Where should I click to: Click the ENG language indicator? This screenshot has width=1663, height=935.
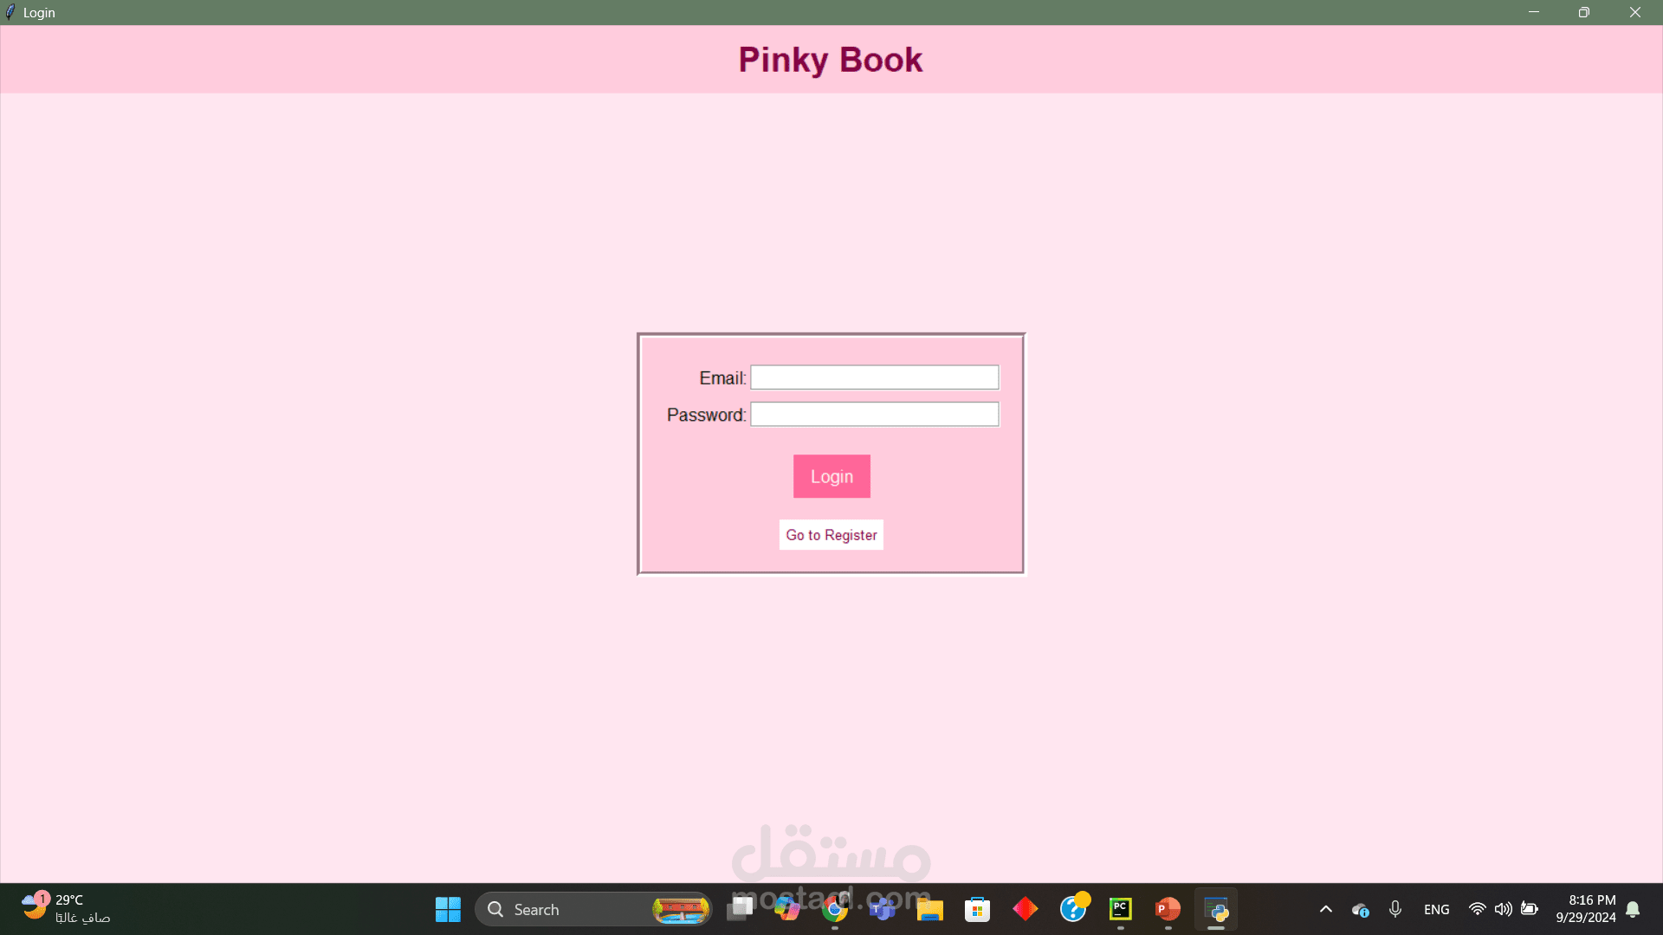[x=1436, y=909]
